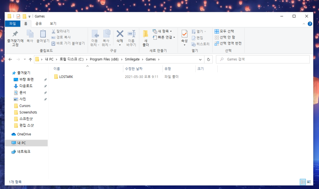Click Program Files (x86) breadcrumb

(x=104, y=59)
